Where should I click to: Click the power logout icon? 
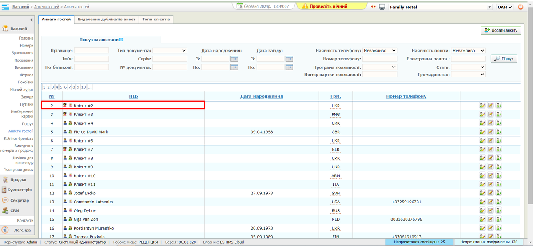point(521,7)
